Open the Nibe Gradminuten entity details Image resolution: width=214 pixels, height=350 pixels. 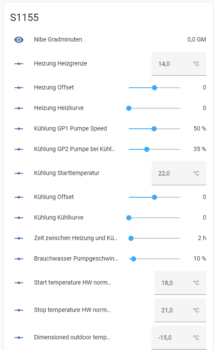tap(58, 39)
